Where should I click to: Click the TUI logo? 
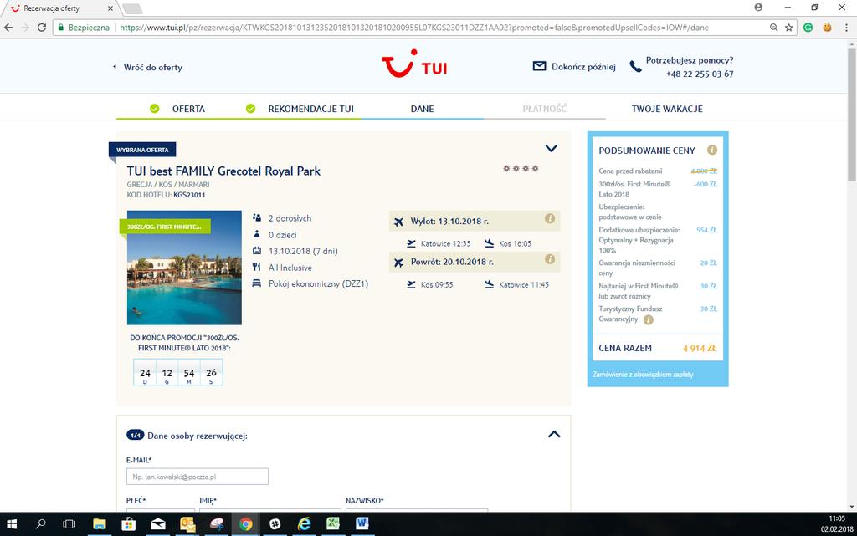coord(414,64)
